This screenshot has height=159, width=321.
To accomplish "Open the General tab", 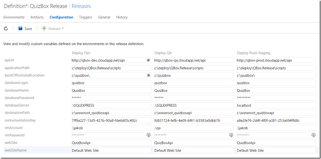I will point(104,17).
